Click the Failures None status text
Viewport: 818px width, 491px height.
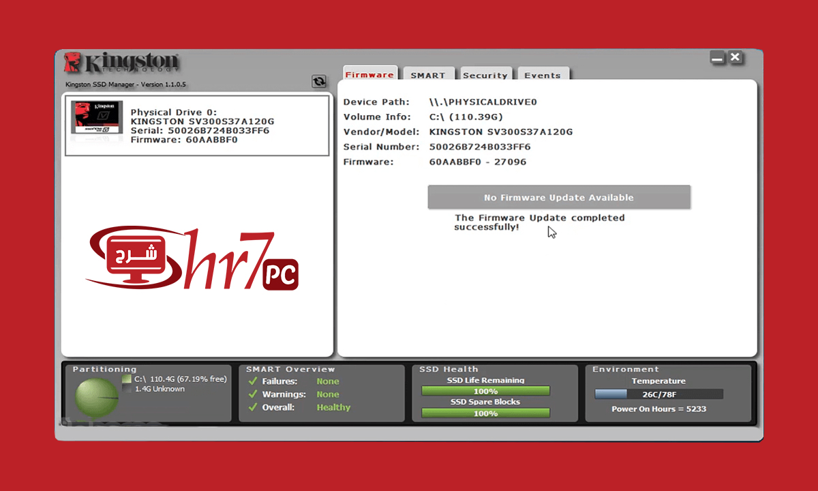[327, 381]
